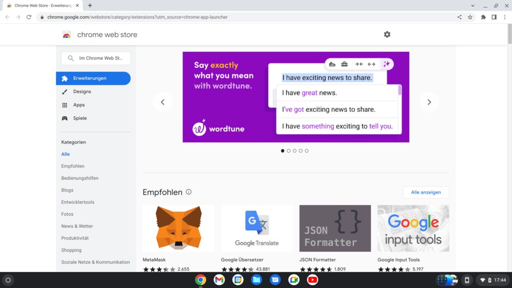Go forward with the browser forward arrow
512x288 pixels.
point(18,17)
